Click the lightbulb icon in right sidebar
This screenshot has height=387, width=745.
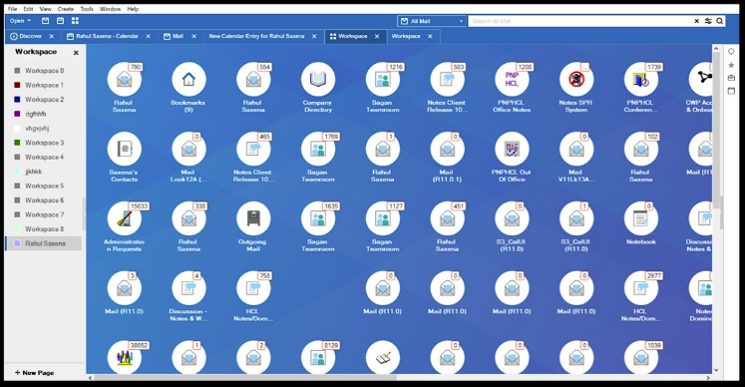tap(731, 51)
